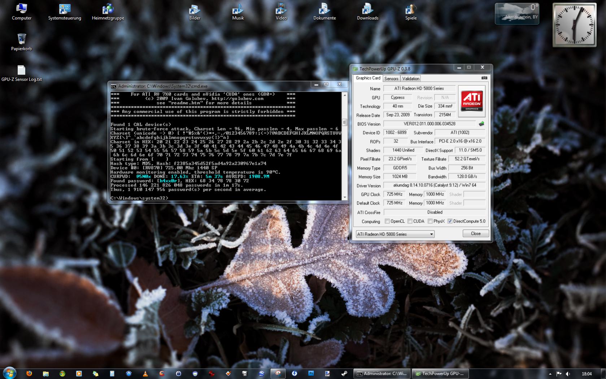Click the Name field showing ATI Radeon HD 5800 Series
Image resolution: width=606 pixels, height=379 pixels.
[419, 89]
